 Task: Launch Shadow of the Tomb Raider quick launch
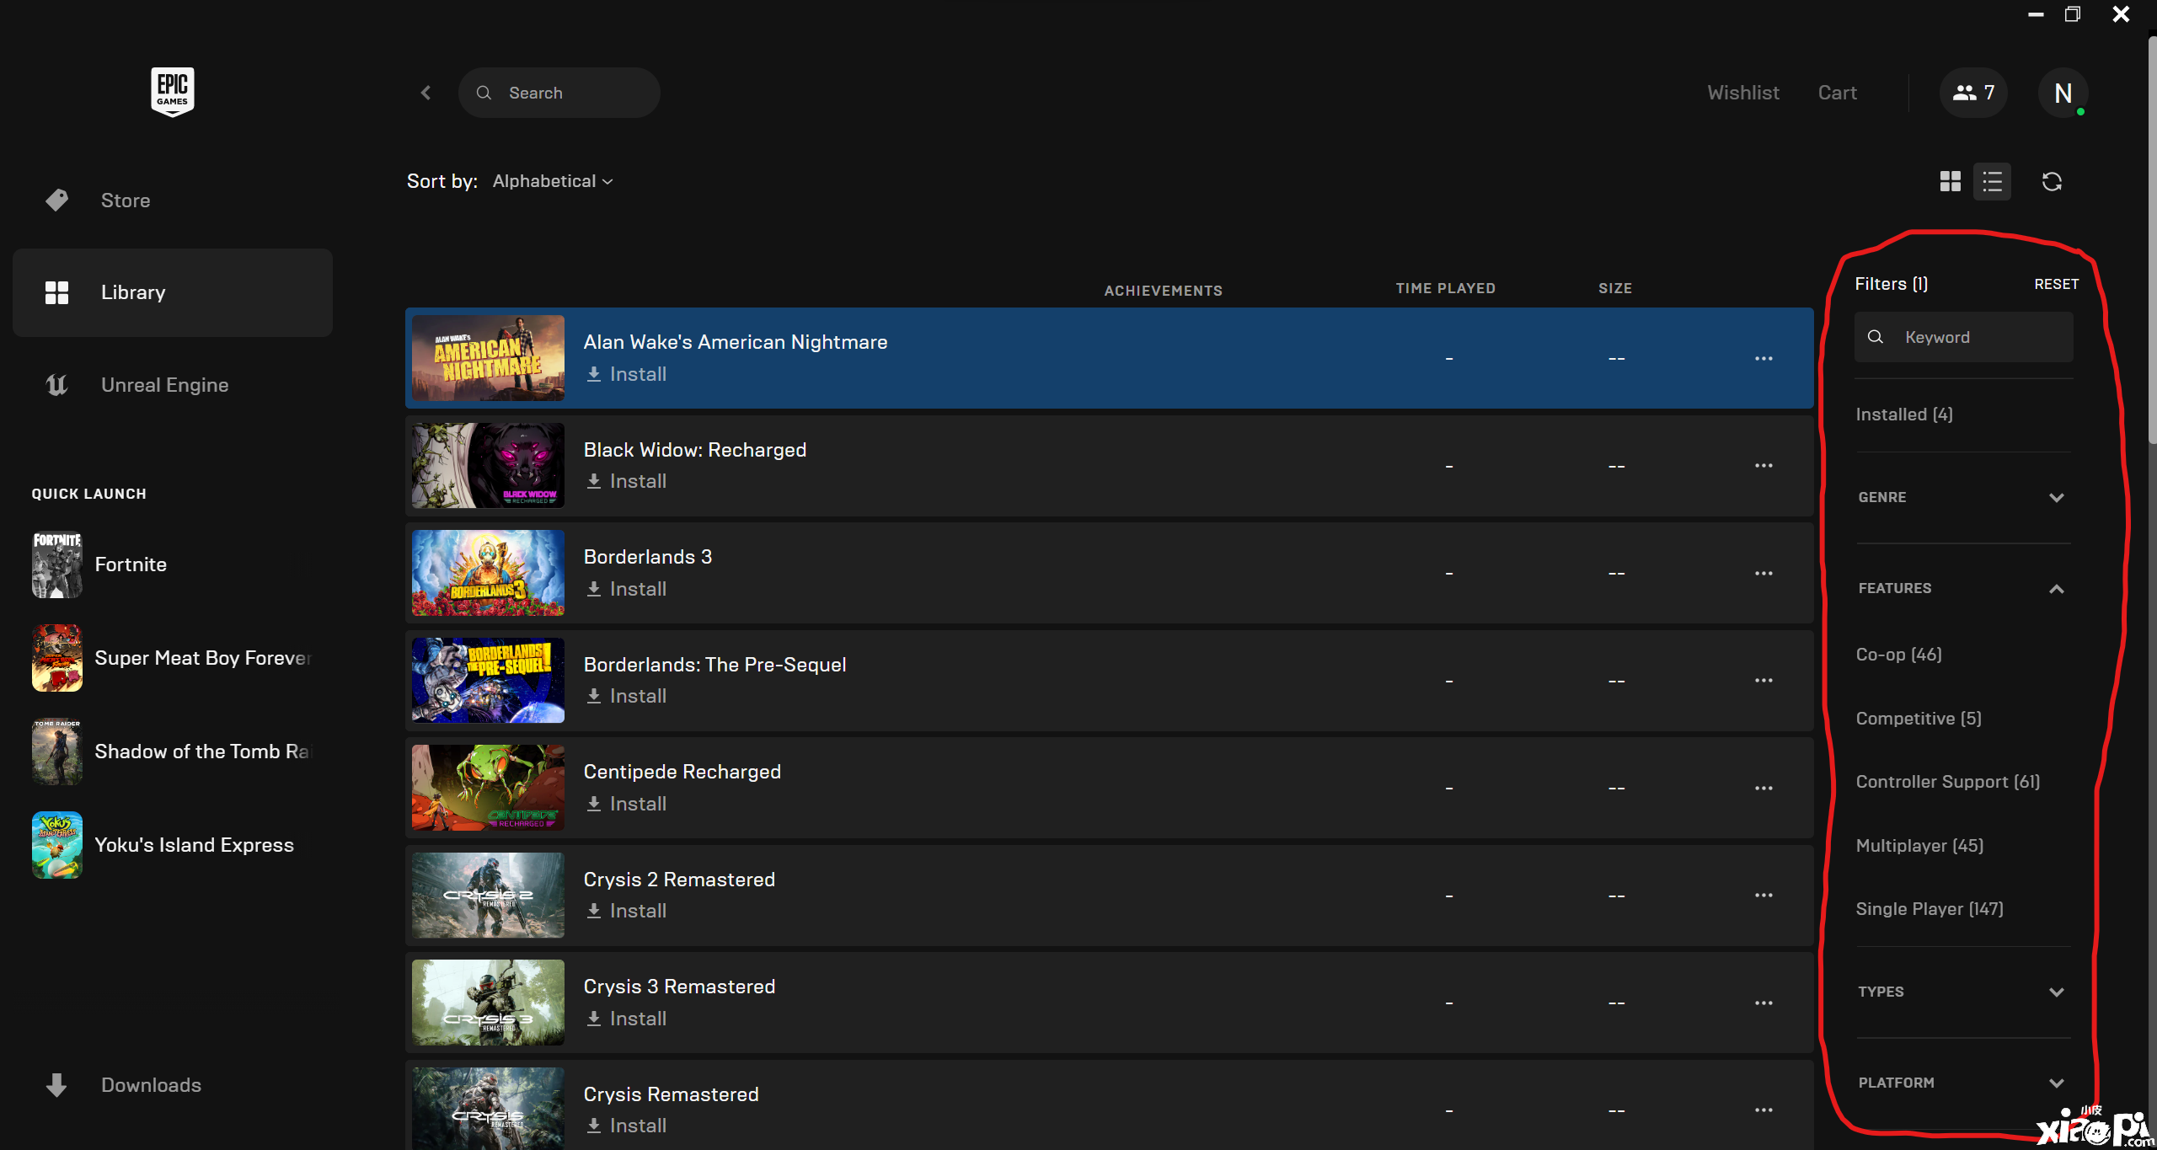pos(173,752)
